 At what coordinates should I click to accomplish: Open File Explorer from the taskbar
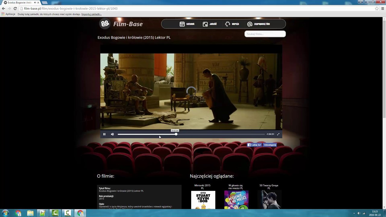coord(30,213)
